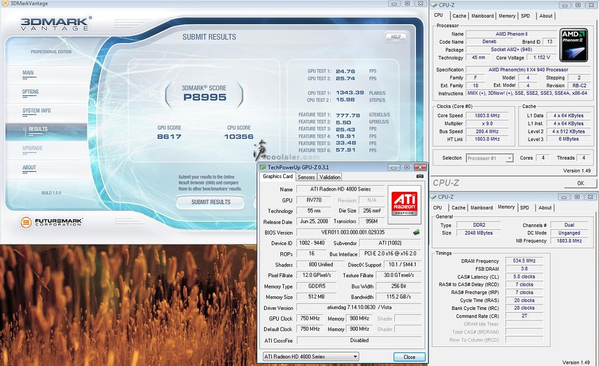The width and height of the screenshot is (599, 366).
Task: Go to MAIN in 3DMark sidebar
Action: 28,73
